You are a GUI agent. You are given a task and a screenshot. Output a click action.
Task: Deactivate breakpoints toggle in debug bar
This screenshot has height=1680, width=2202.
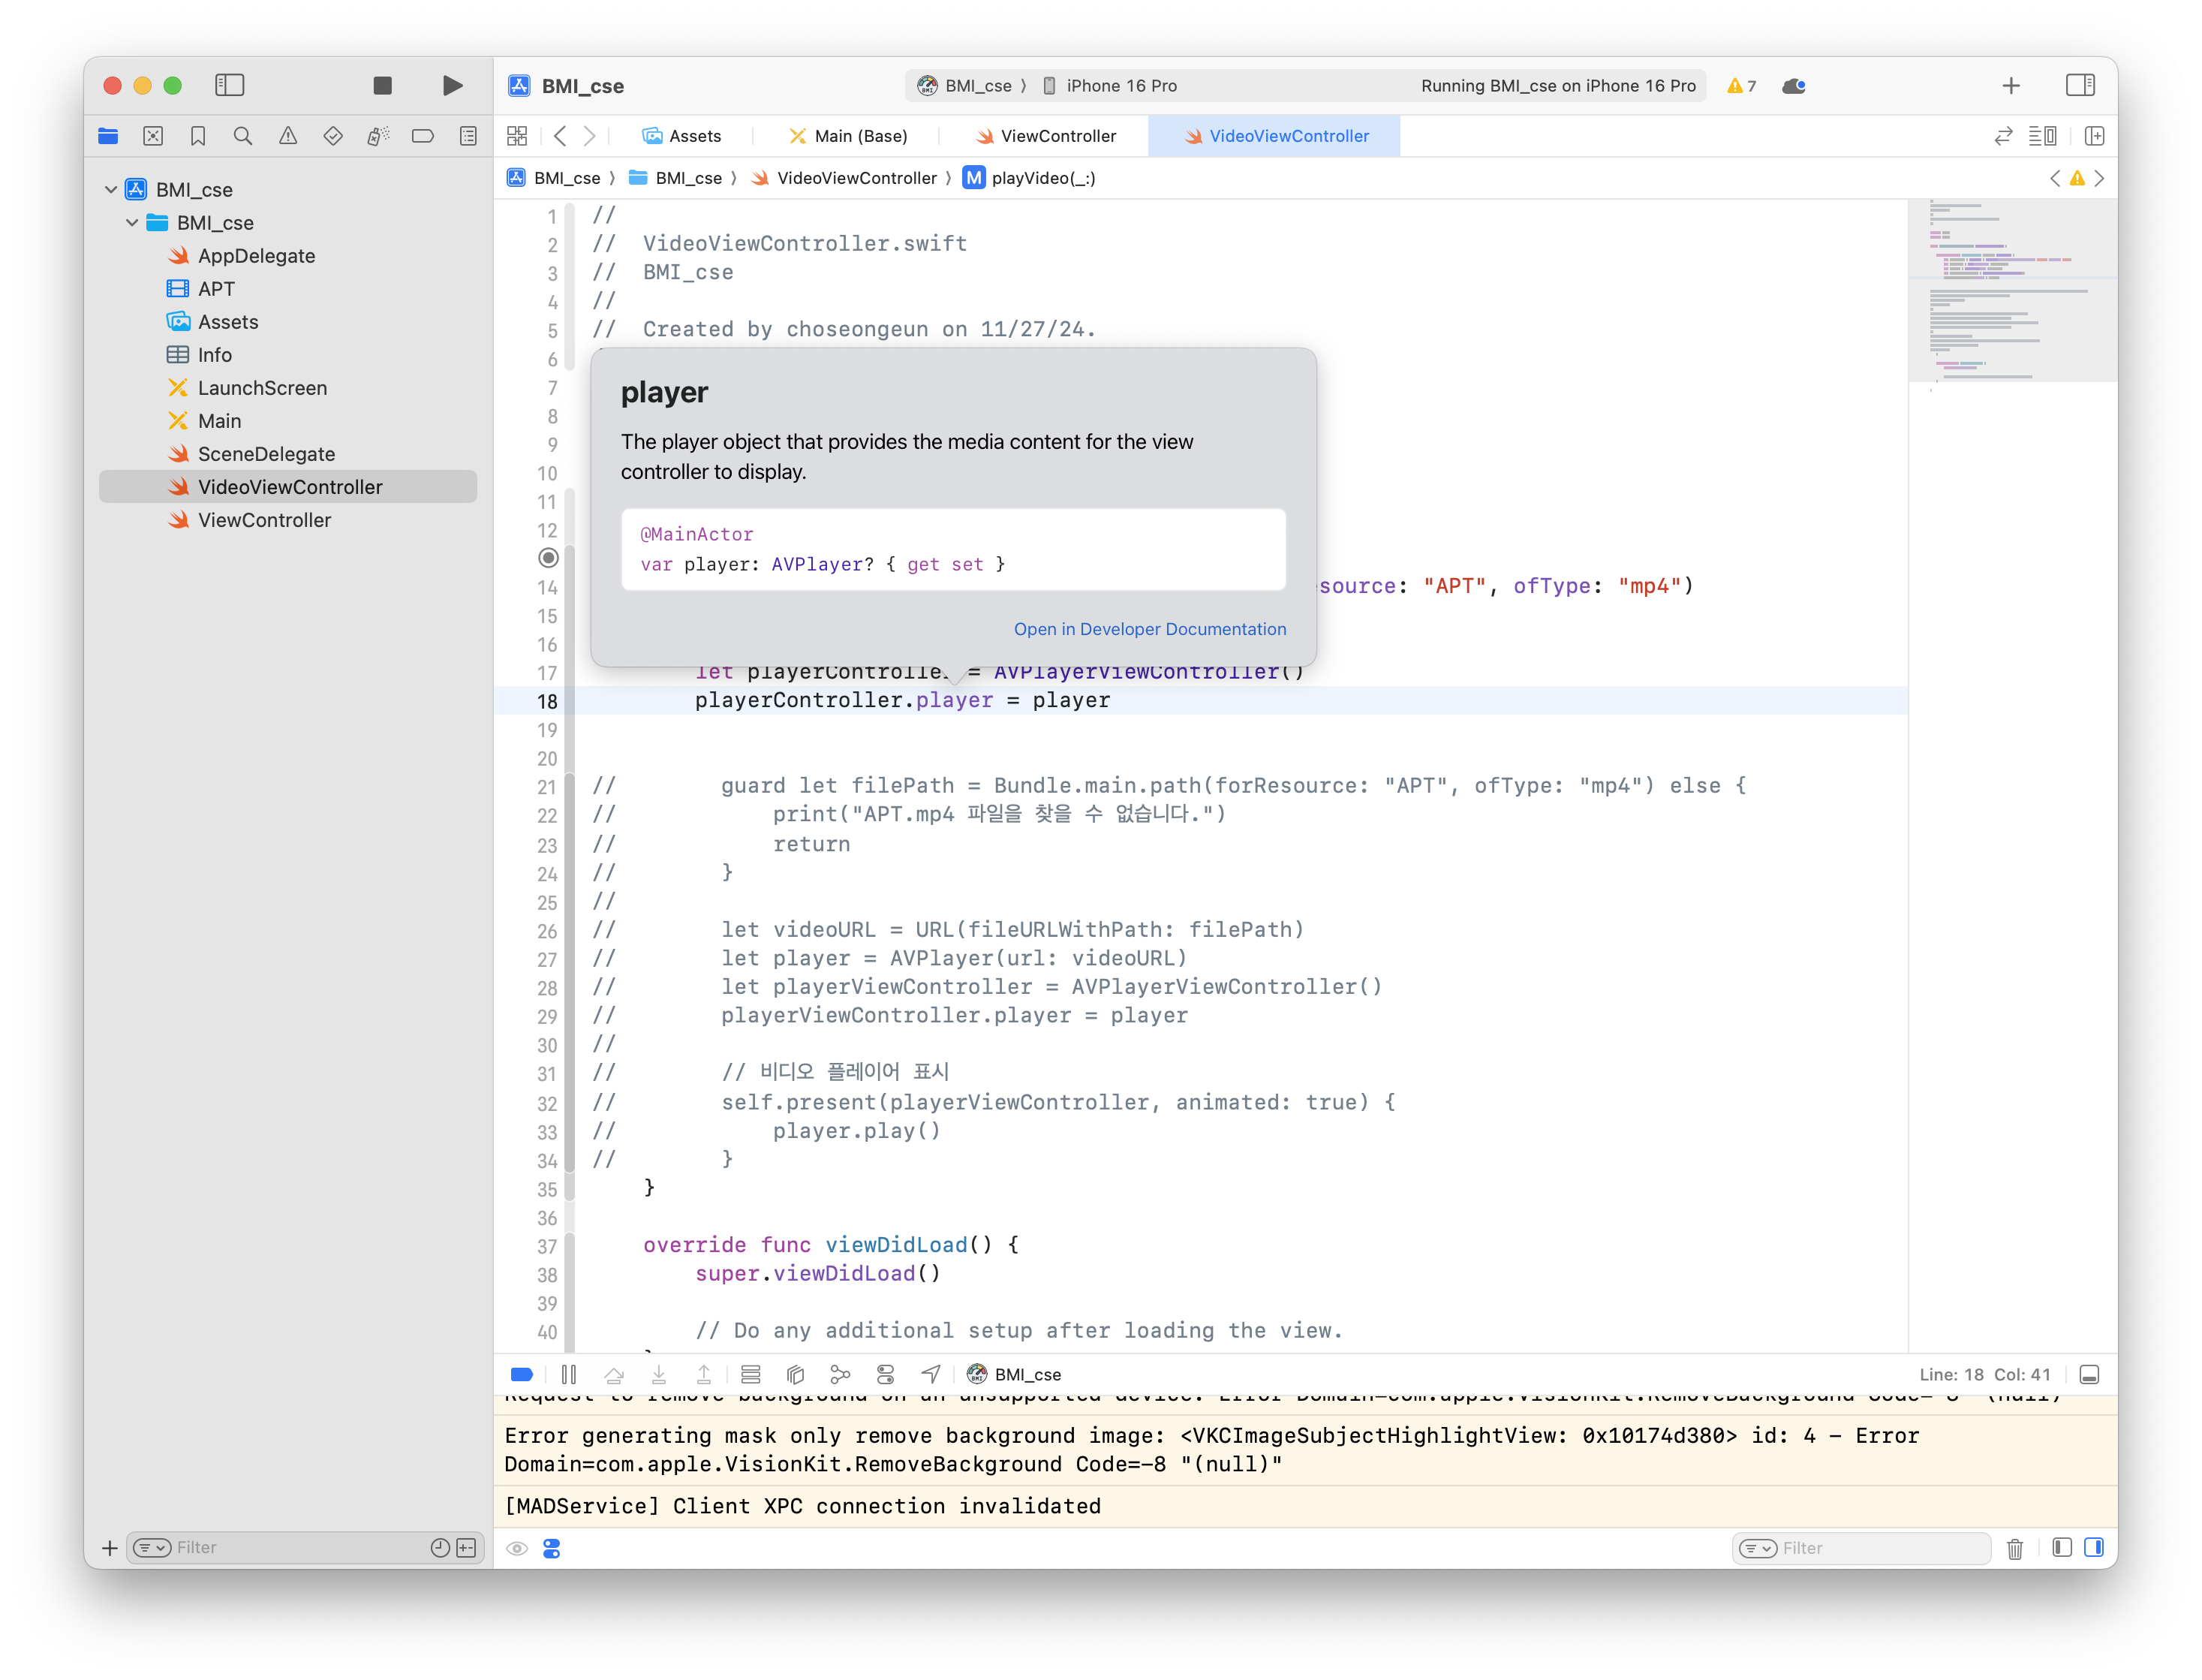[x=522, y=1374]
